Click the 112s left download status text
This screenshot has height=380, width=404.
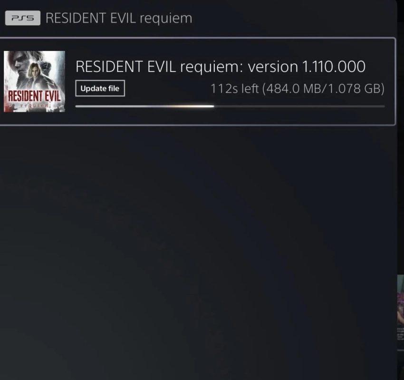(234, 88)
